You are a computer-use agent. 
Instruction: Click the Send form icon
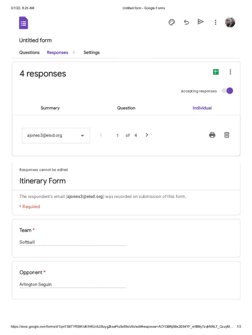pyautogui.click(x=201, y=22)
